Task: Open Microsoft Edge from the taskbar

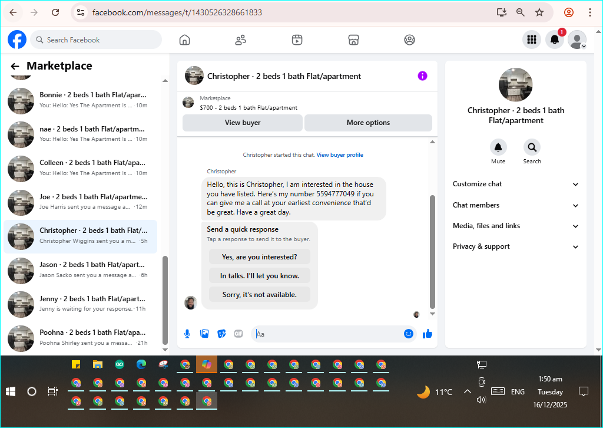Action: 141,364
